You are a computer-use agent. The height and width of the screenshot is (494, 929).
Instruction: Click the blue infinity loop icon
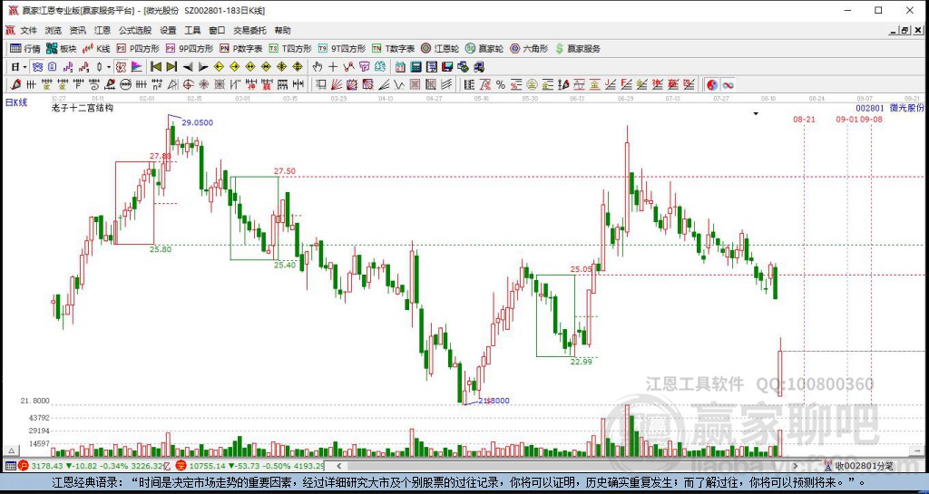coord(729,84)
